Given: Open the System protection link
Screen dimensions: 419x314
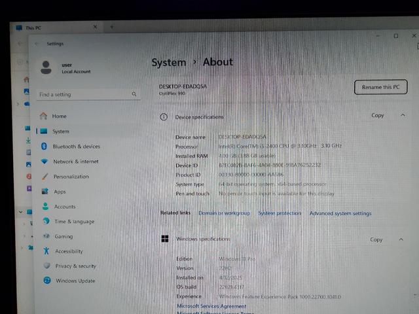Looking at the screenshot, I should pyautogui.click(x=280, y=213).
